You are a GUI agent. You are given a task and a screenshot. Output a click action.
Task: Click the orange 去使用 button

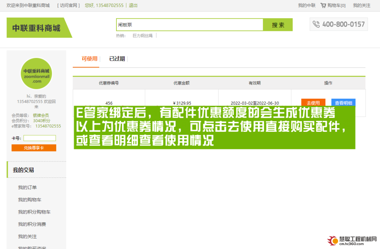313,102
